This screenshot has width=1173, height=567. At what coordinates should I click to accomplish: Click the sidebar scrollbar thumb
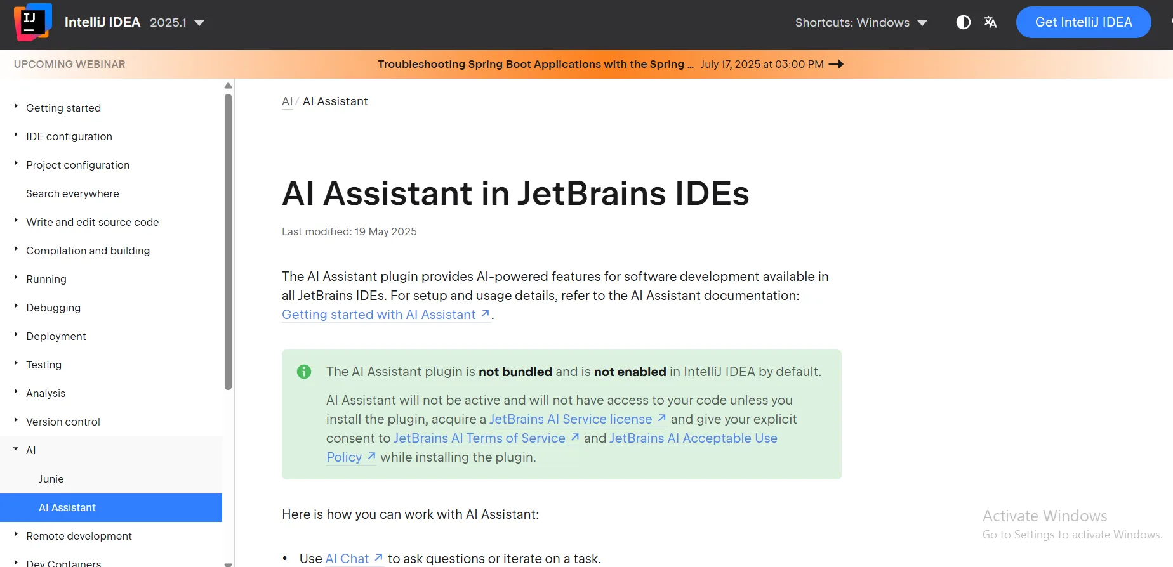[x=229, y=242]
